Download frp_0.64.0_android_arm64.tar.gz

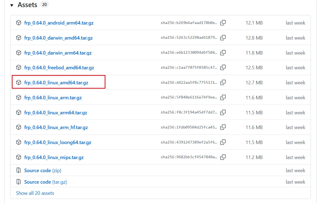coord(59,23)
